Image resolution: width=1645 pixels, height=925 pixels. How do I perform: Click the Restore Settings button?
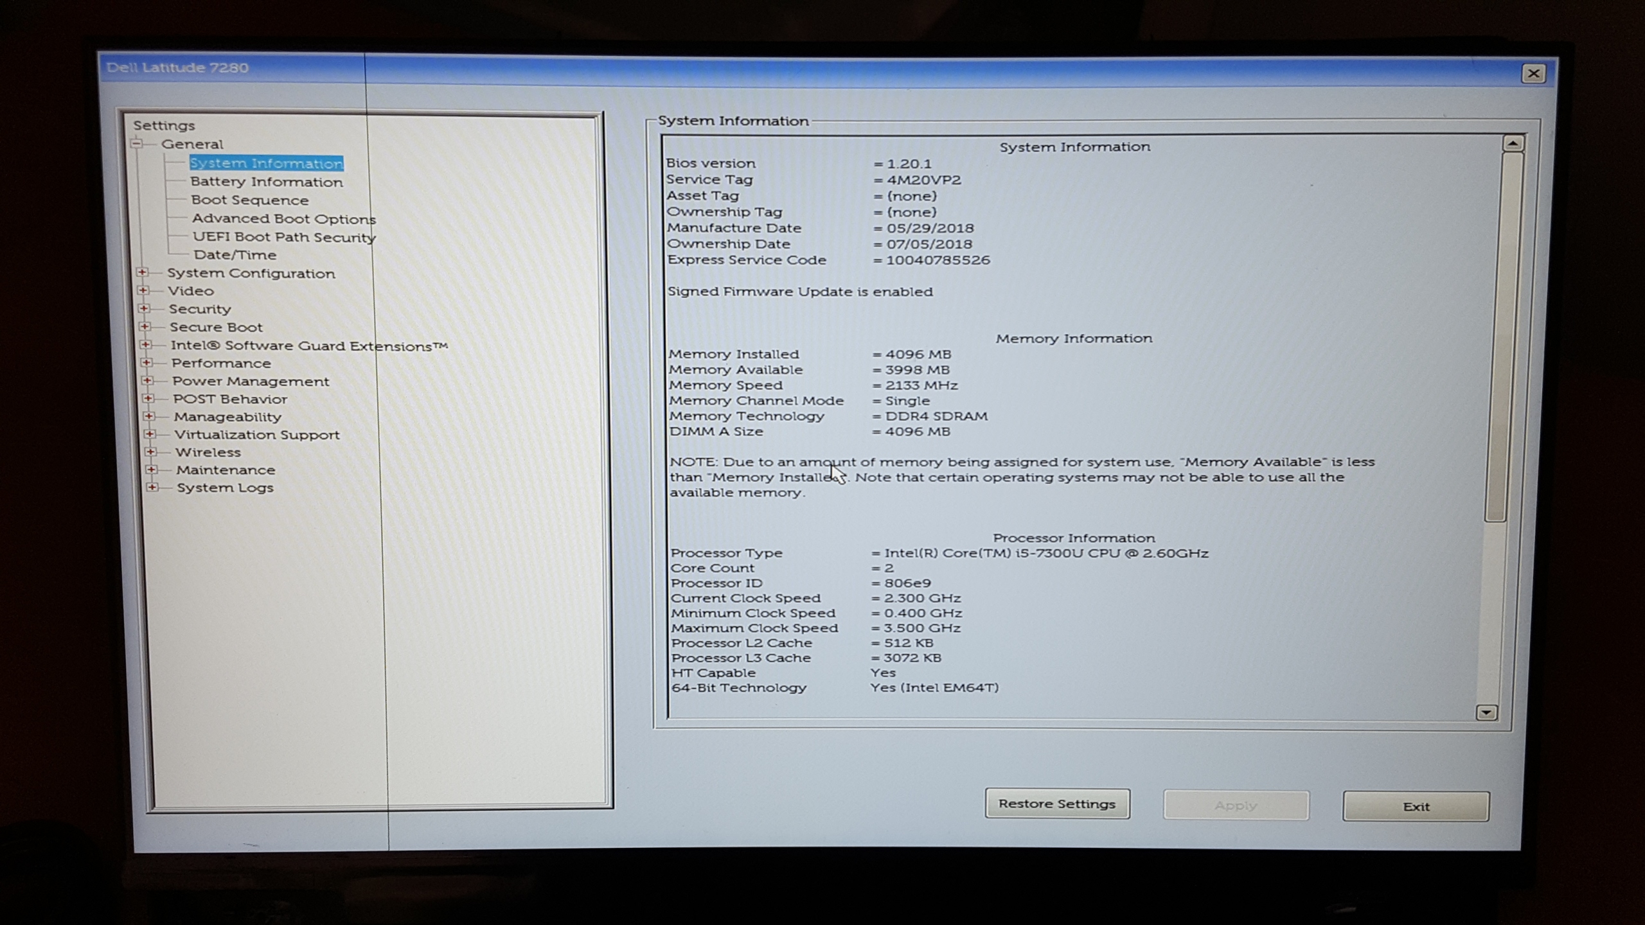click(x=1057, y=804)
